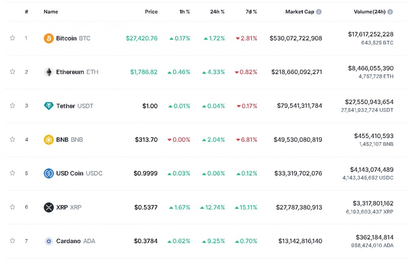The image size is (407, 261).
Task: Click the BNB logo icon
Action: click(x=48, y=140)
